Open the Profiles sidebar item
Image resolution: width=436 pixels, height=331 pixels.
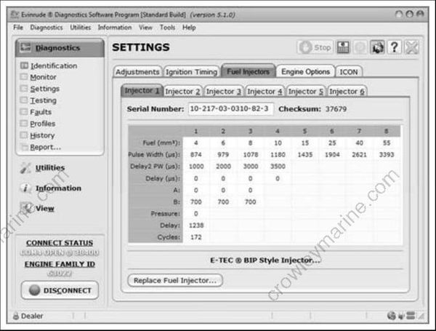43,124
